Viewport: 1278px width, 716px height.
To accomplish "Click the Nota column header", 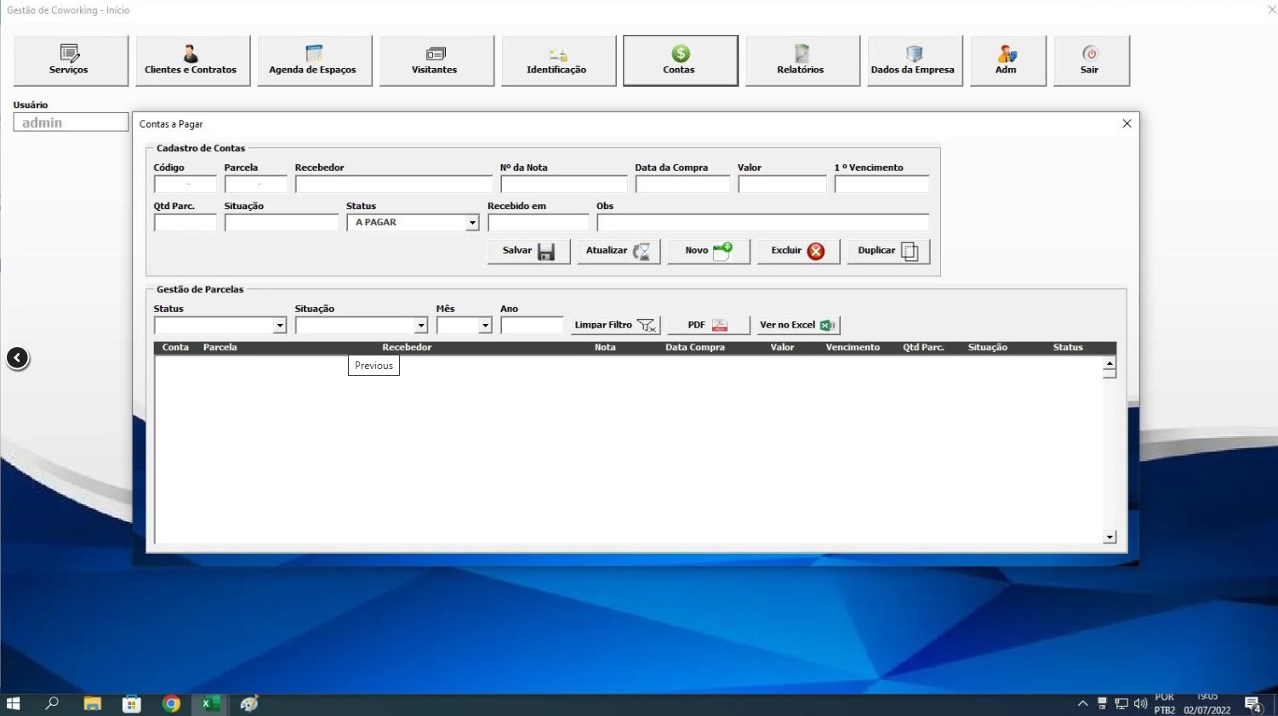I will (x=605, y=348).
